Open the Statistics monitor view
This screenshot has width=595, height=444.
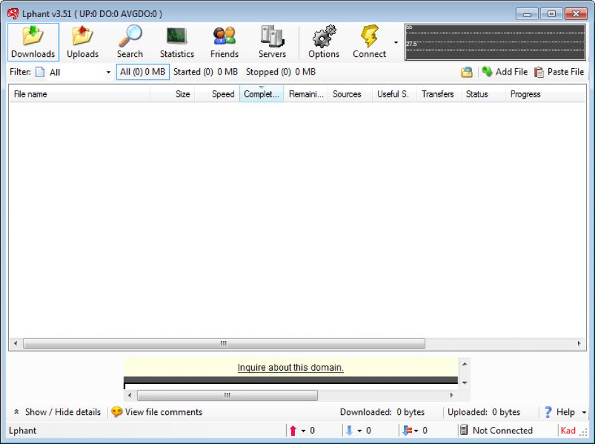pyautogui.click(x=177, y=42)
